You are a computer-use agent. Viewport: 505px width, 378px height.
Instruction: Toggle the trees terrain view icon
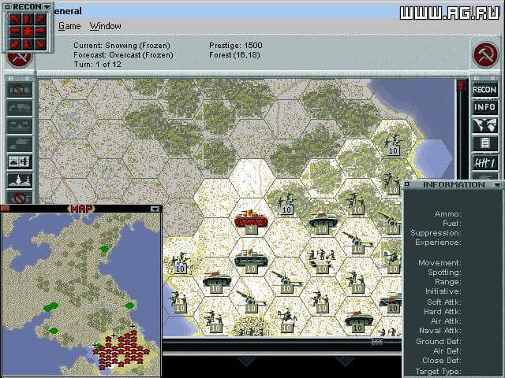[x=19, y=180]
